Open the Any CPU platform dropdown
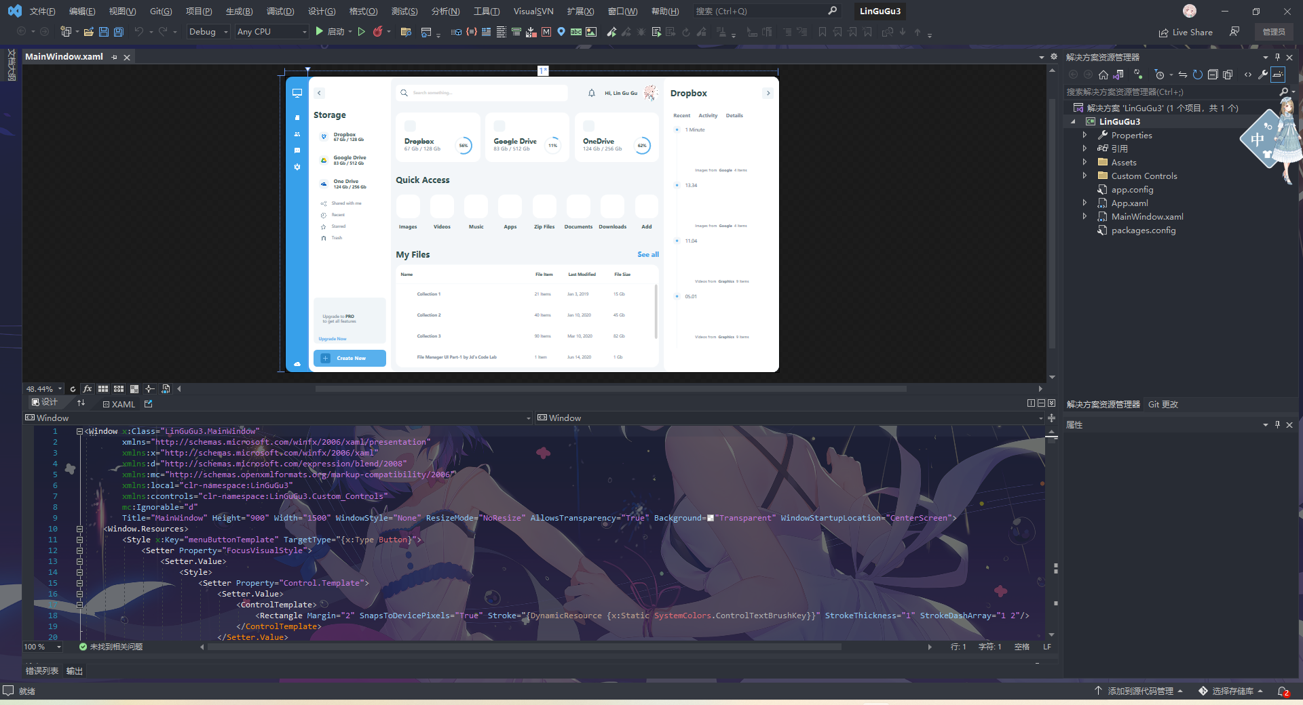This screenshot has width=1303, height=705. [271, 32]
